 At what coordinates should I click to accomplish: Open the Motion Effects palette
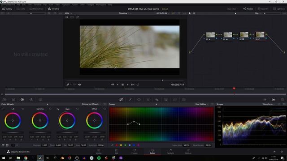[x=40, y=99]
